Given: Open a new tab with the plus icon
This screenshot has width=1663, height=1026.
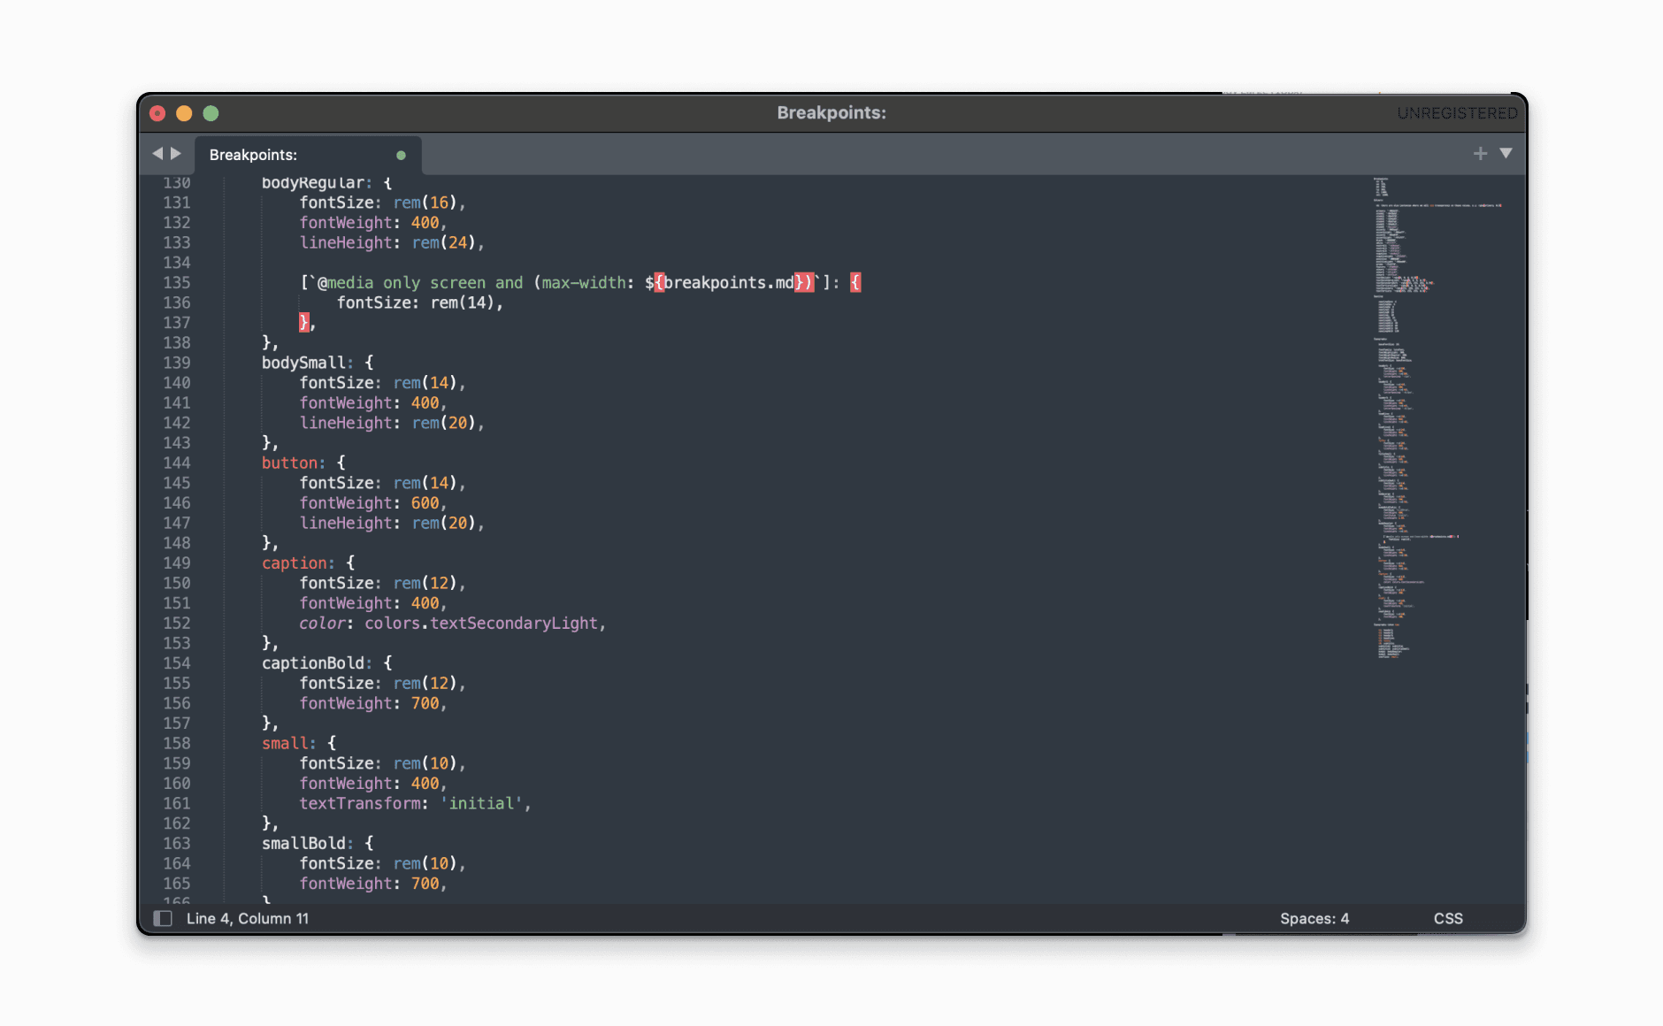Looking at the screenshot, I should [x=1480, y=154].
